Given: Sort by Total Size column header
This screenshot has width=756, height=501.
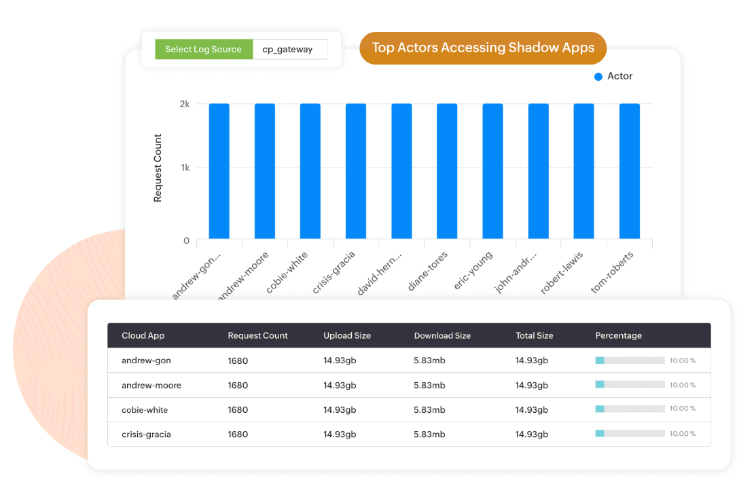Looking at the screenshot, I should point(534,335).
